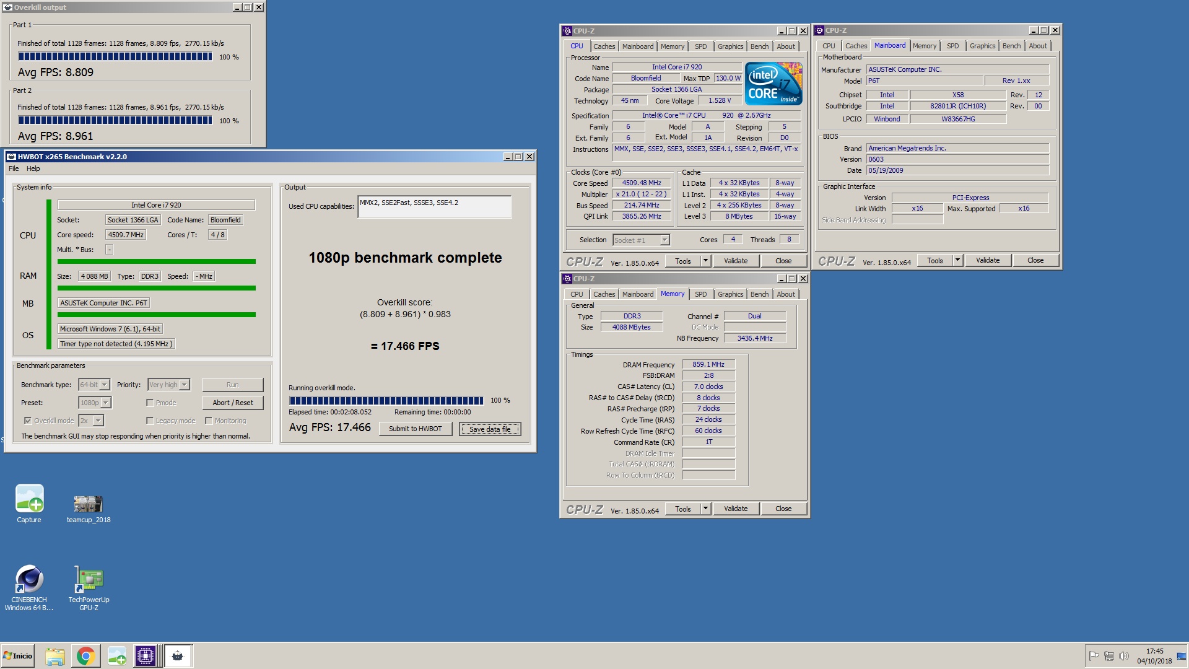Toggle the Monitoring checkbox
Viewport: 1189px width, 669px height.
(209, 421)
